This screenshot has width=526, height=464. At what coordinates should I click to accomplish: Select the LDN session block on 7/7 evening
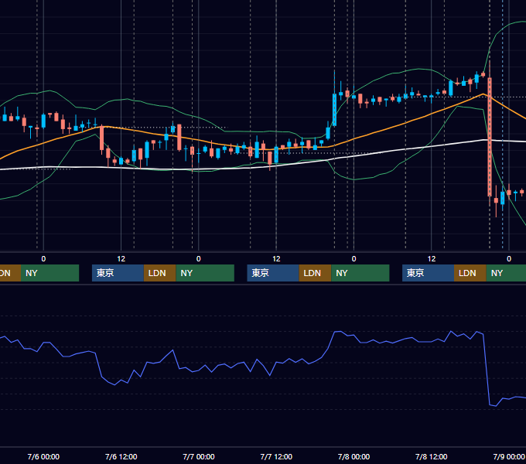tap(315, 273)
